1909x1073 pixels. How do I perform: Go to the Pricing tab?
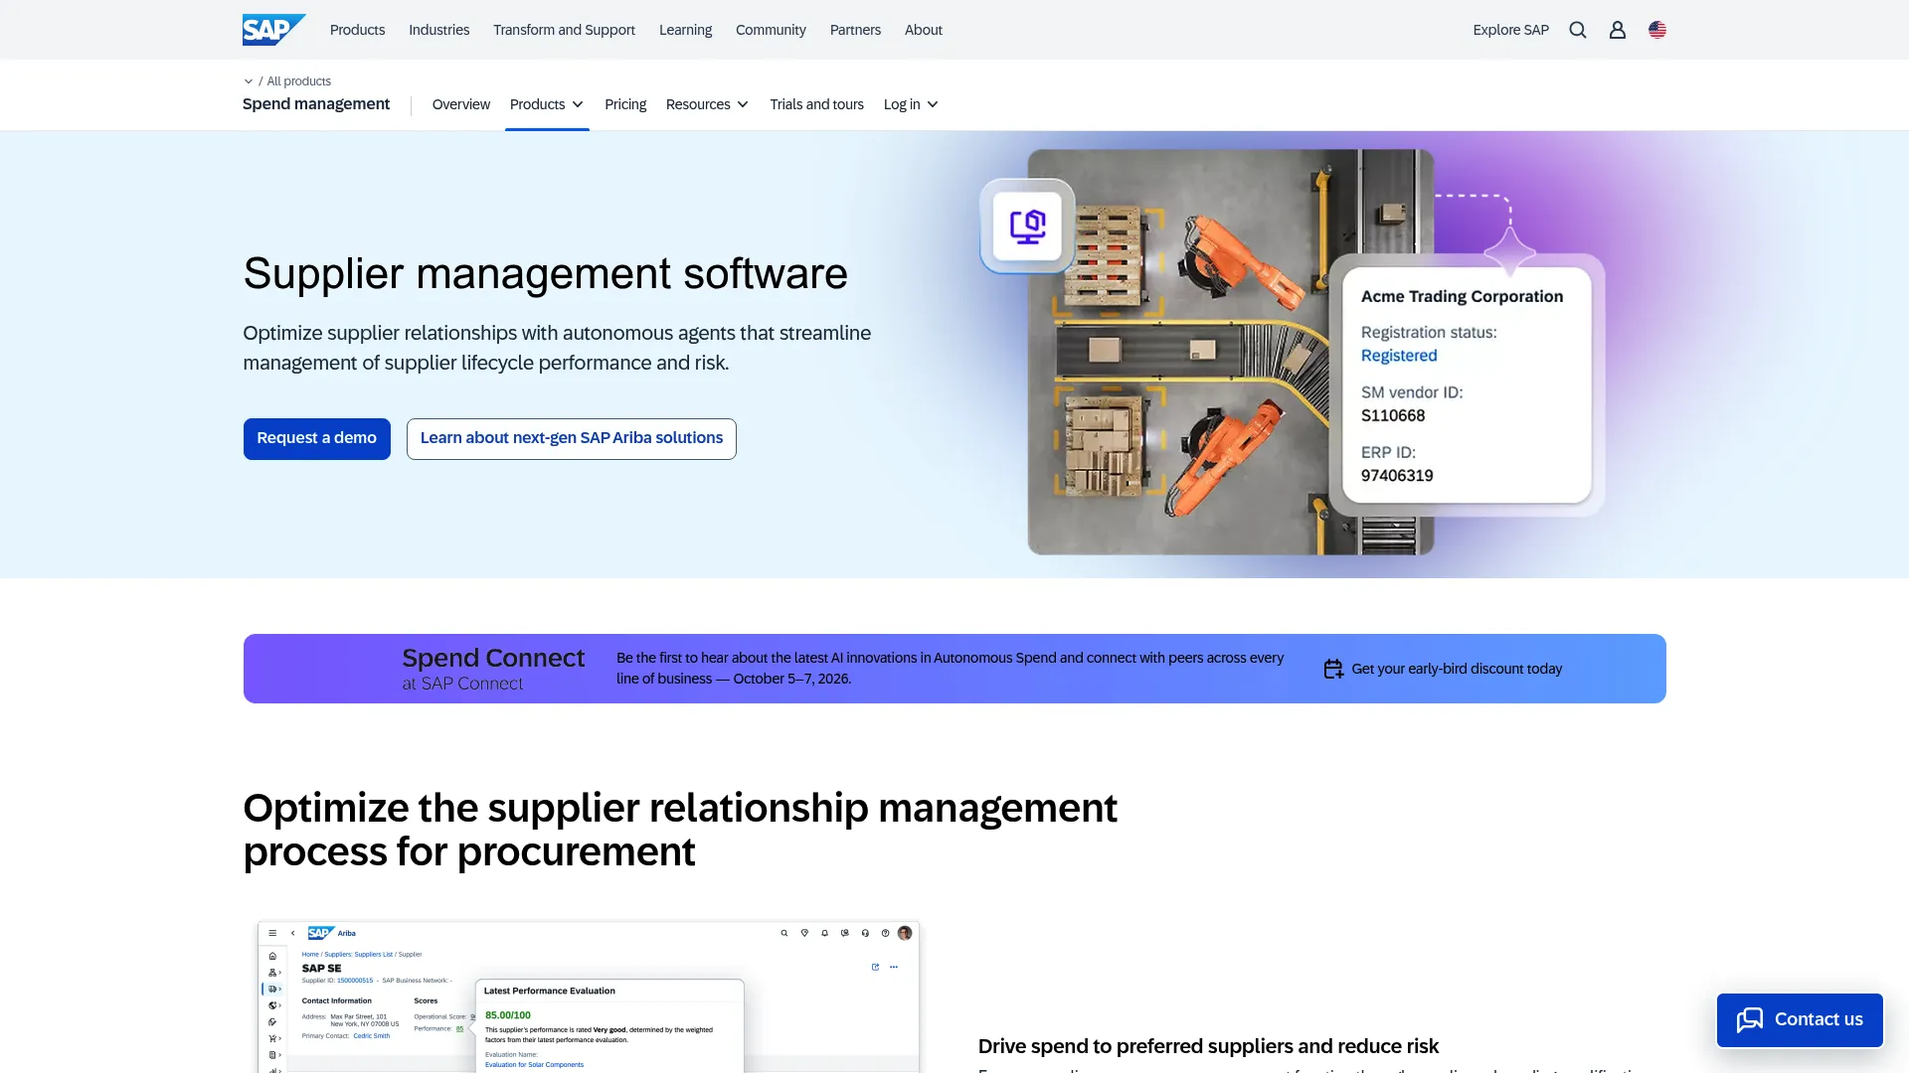(x=625, y=104)
